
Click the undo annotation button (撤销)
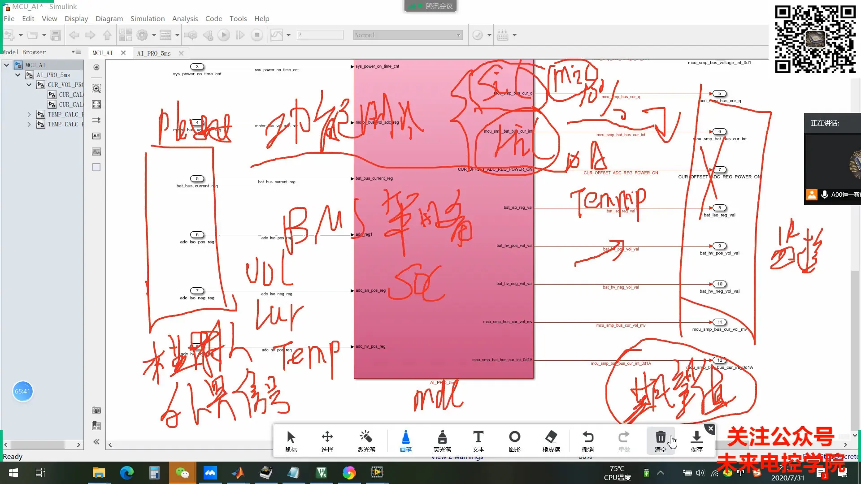click(x=587, y=441)
